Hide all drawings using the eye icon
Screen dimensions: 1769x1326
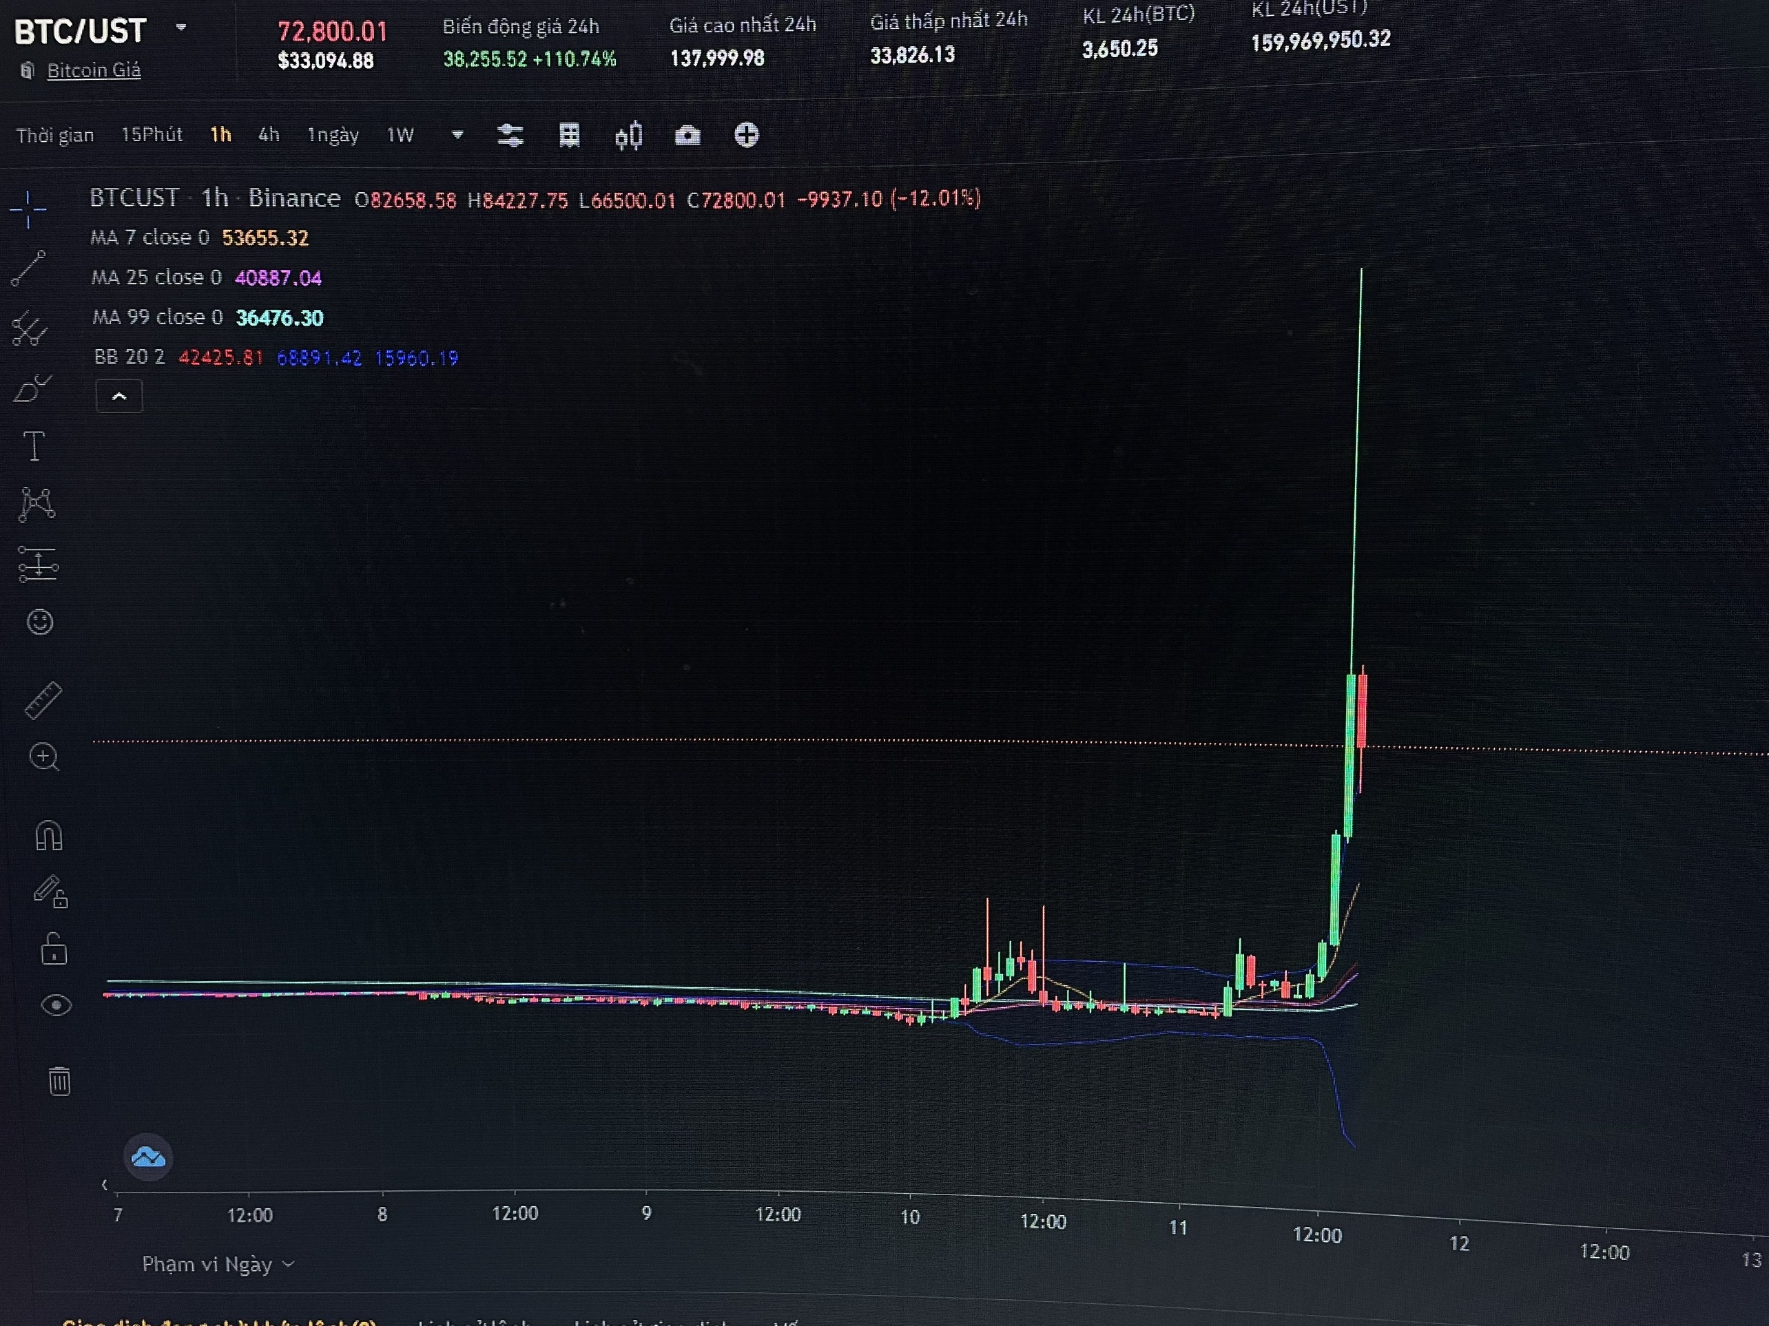pos(56,1005)
